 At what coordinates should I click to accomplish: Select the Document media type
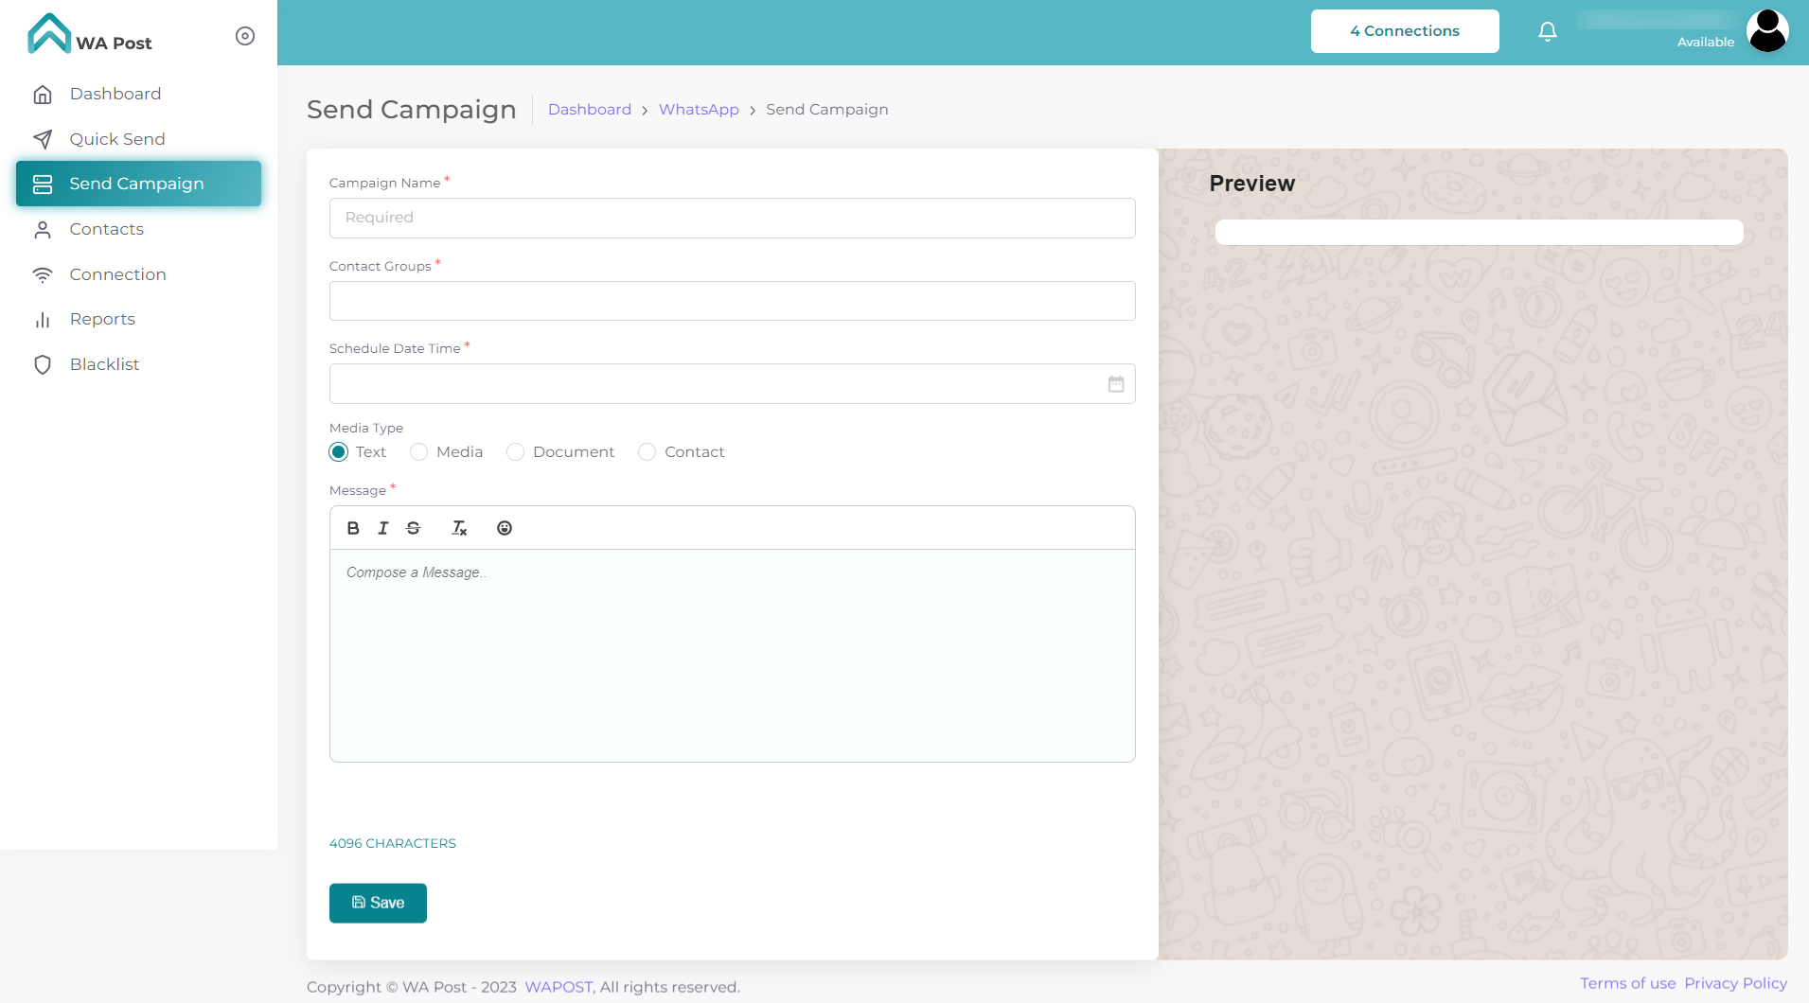[x=516, y=452]
